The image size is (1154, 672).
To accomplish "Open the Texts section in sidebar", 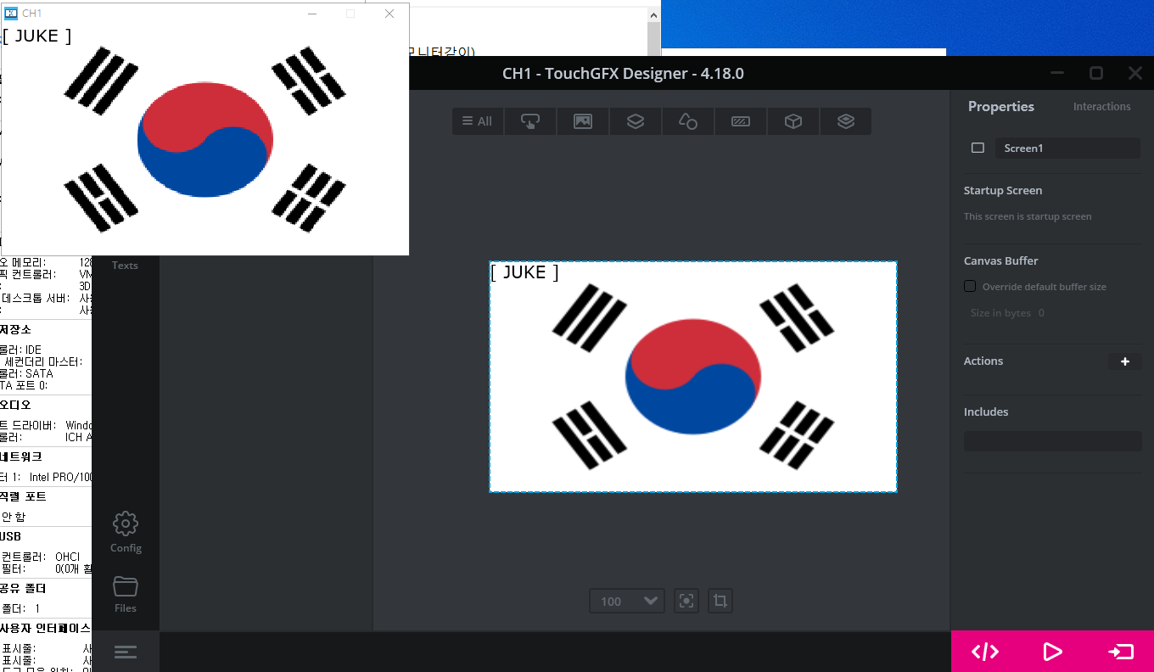I will click(125, 265).
